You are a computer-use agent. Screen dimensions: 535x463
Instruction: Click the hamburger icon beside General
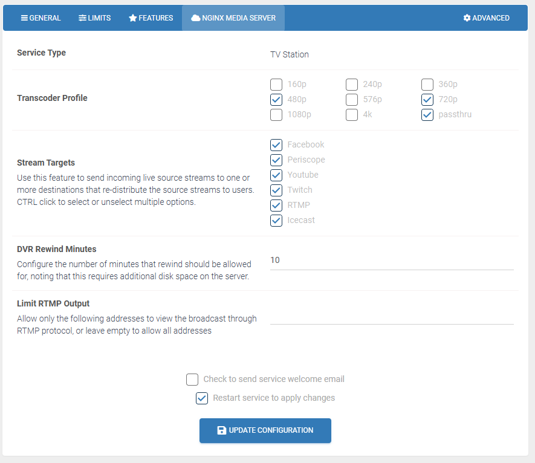tap(24, 18)
